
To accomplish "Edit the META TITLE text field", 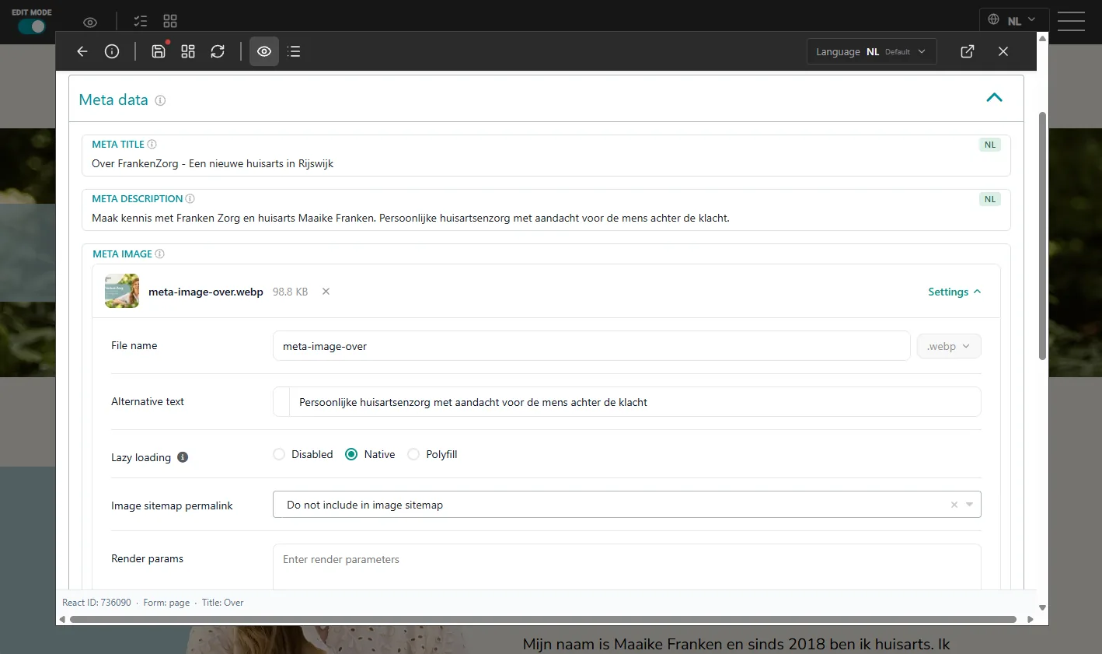I will 546,164.
